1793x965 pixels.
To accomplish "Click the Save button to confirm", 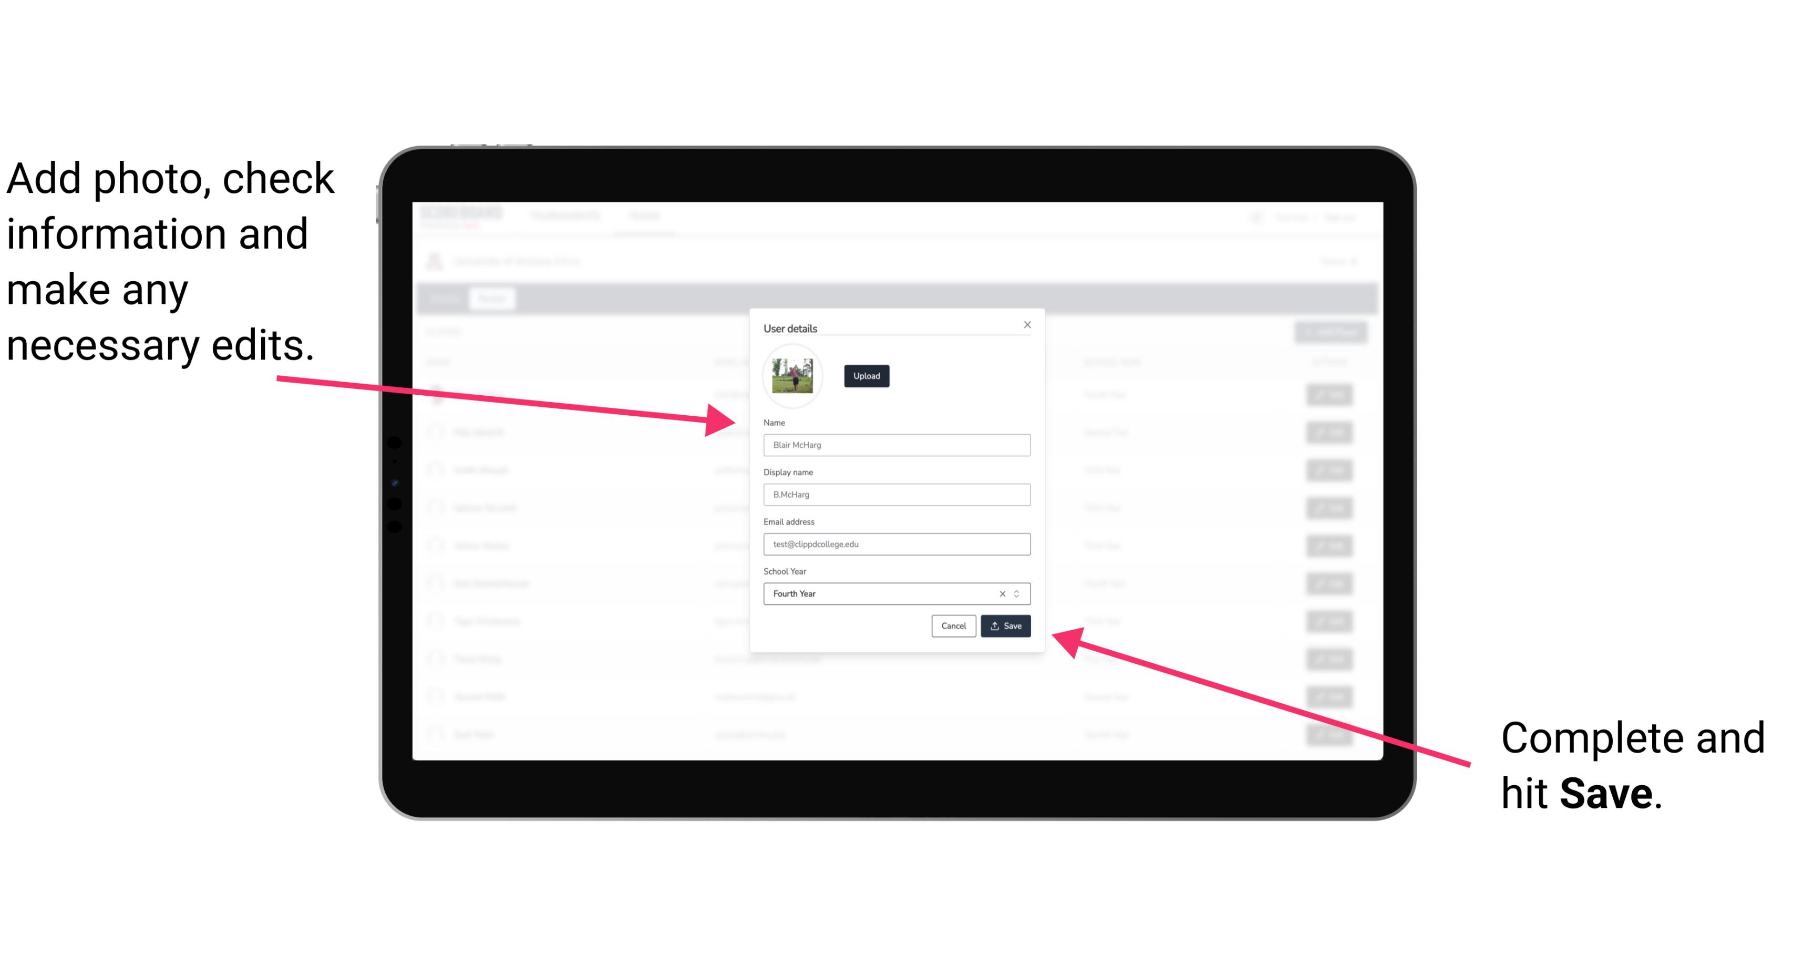I will [1005, 625].
